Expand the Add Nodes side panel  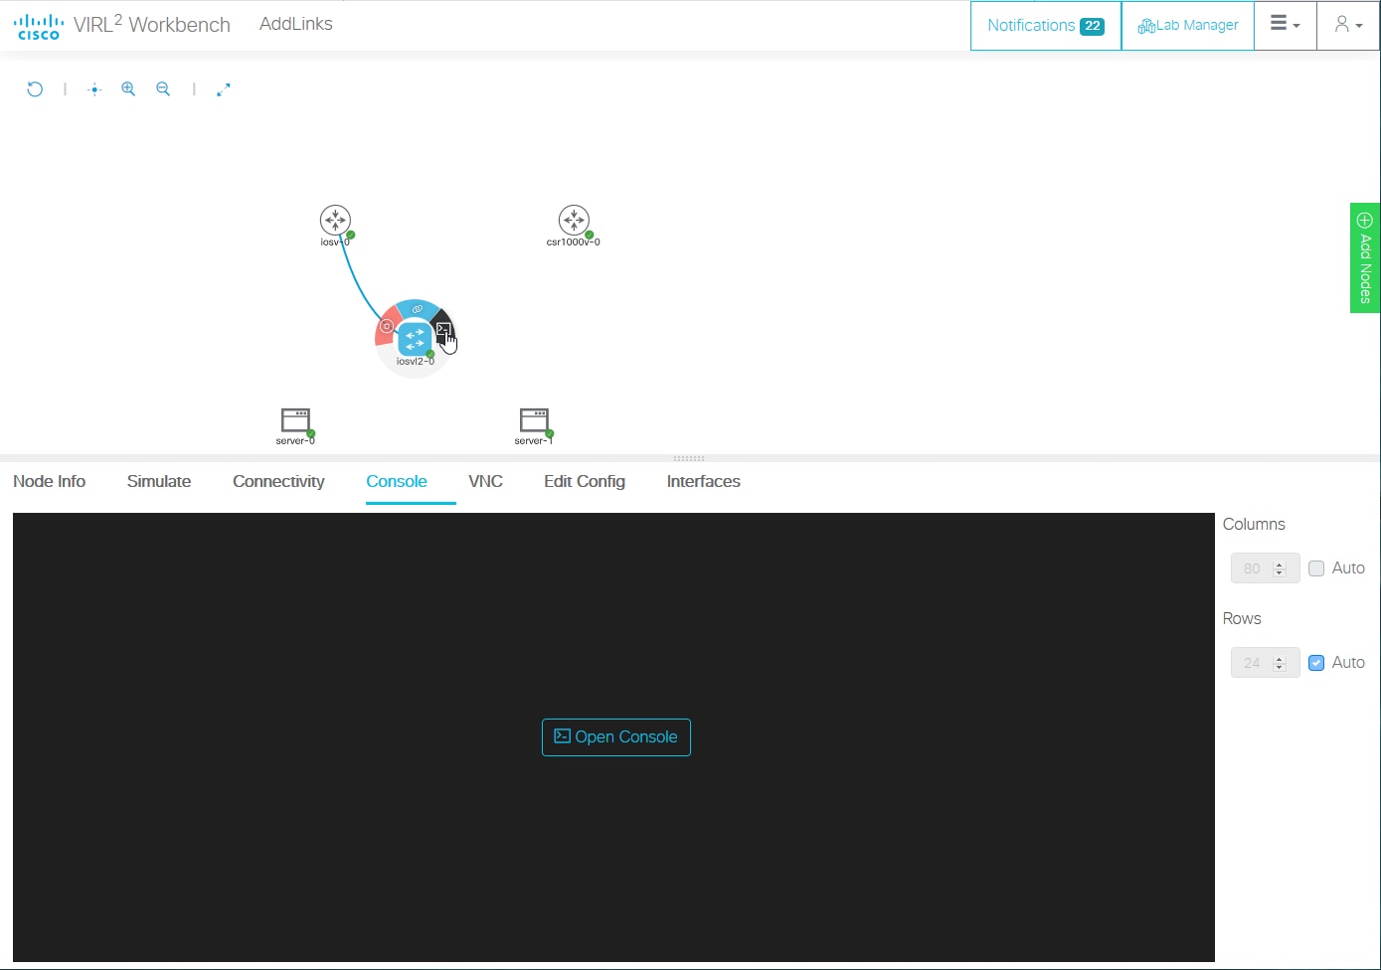coord(1365,257)
